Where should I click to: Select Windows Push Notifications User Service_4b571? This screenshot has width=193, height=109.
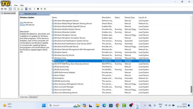coord(101,44)
